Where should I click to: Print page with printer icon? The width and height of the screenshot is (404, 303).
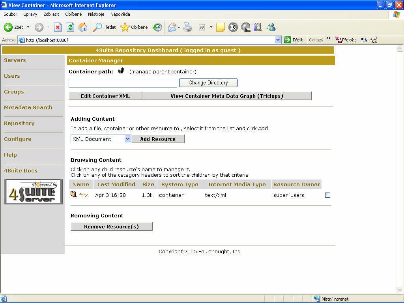pos(188,27)
